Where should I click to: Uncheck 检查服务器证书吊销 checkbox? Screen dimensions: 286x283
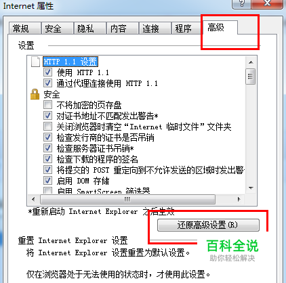pyautogui.click(x=47, y=148)
